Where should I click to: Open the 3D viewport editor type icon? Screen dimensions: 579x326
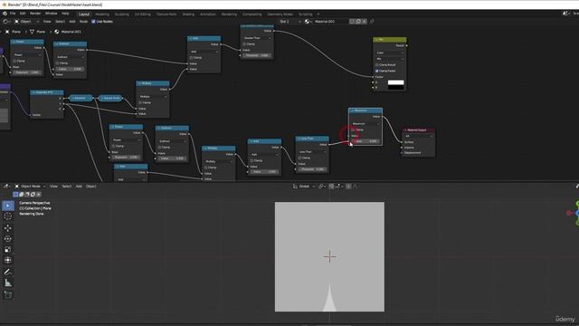tap(6, 187)
